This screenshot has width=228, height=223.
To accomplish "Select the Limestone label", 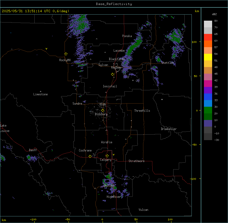I will 40,94.
